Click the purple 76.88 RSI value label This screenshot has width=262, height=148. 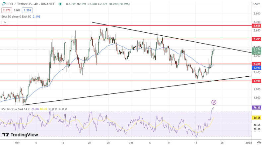[256, 107]
